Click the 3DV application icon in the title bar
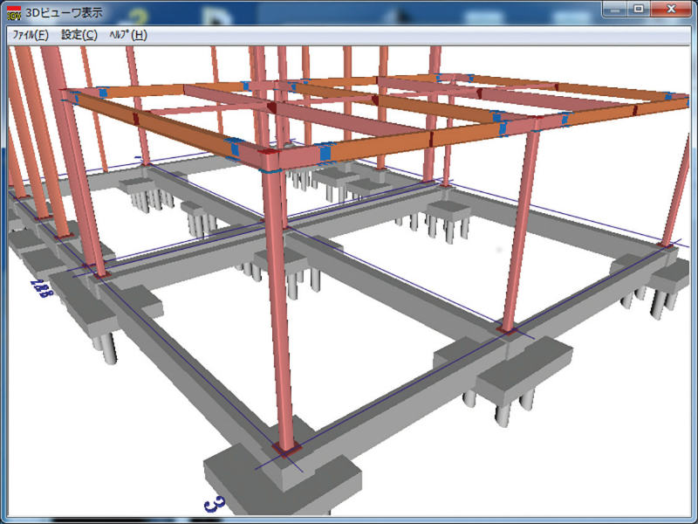698x524 pixels. tap(12, 10)
